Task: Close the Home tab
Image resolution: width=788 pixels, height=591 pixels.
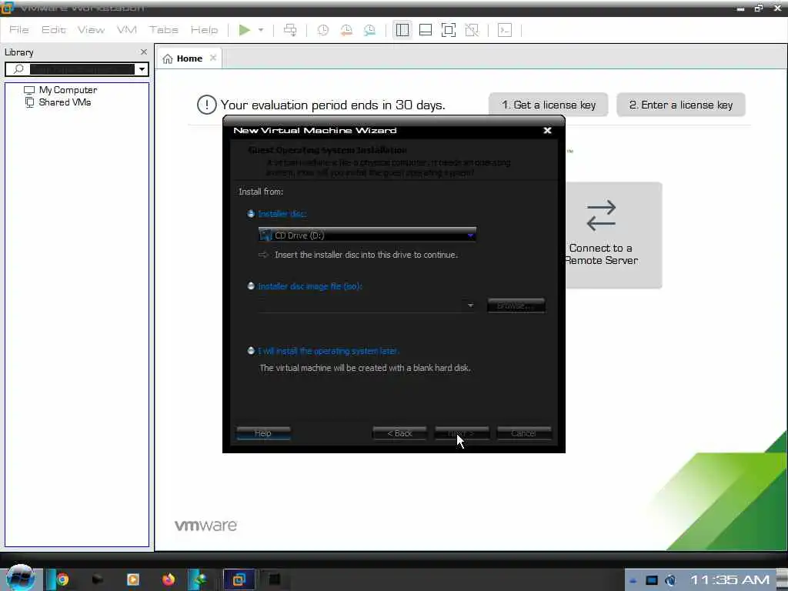Action: coord(213,58)
